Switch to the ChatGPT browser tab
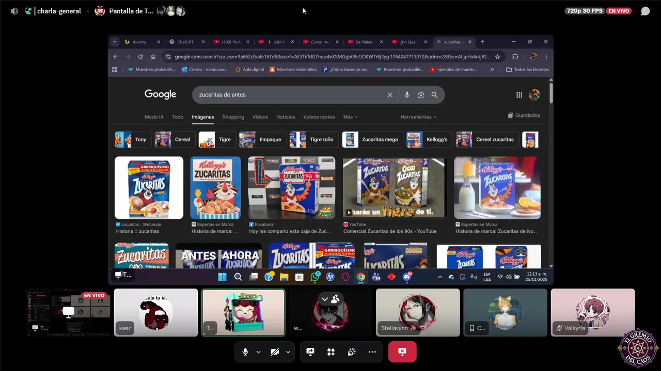Image resolution: width=661 pixels, height=371 pixels. point(187,42)
